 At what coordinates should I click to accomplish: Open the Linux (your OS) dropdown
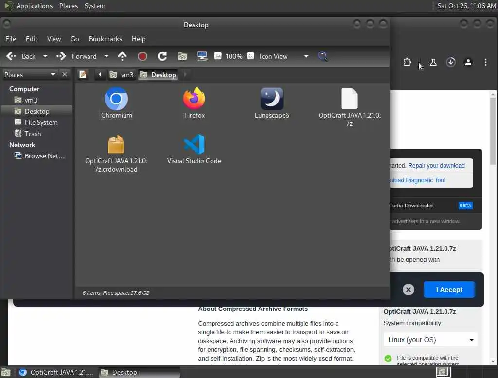tap(430, 340)
